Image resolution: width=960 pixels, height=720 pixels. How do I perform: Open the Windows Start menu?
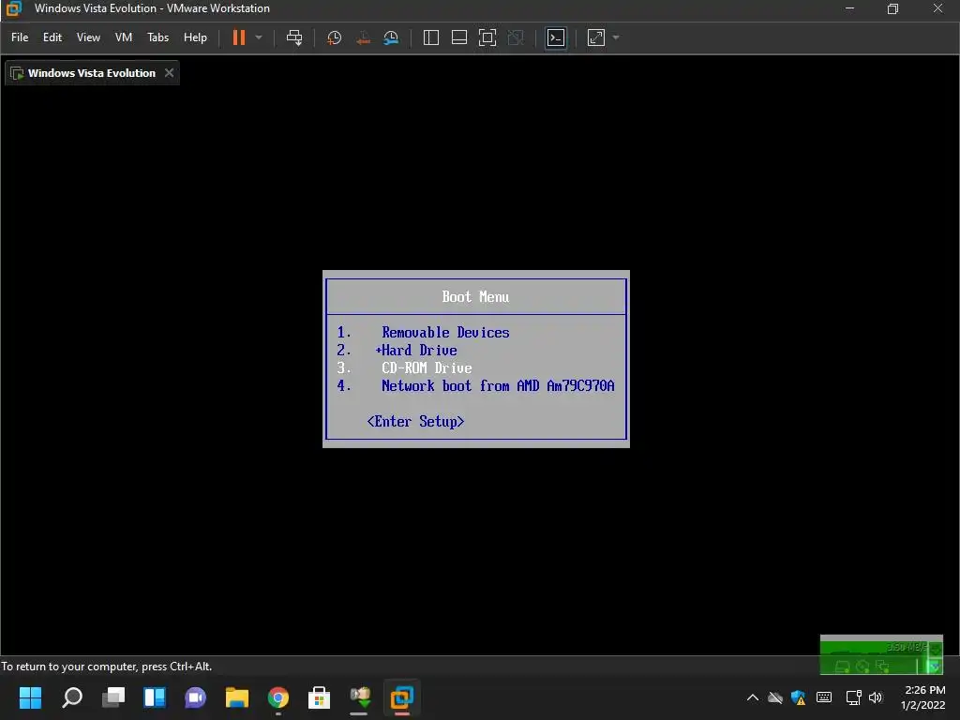click(x=30, y=697)
